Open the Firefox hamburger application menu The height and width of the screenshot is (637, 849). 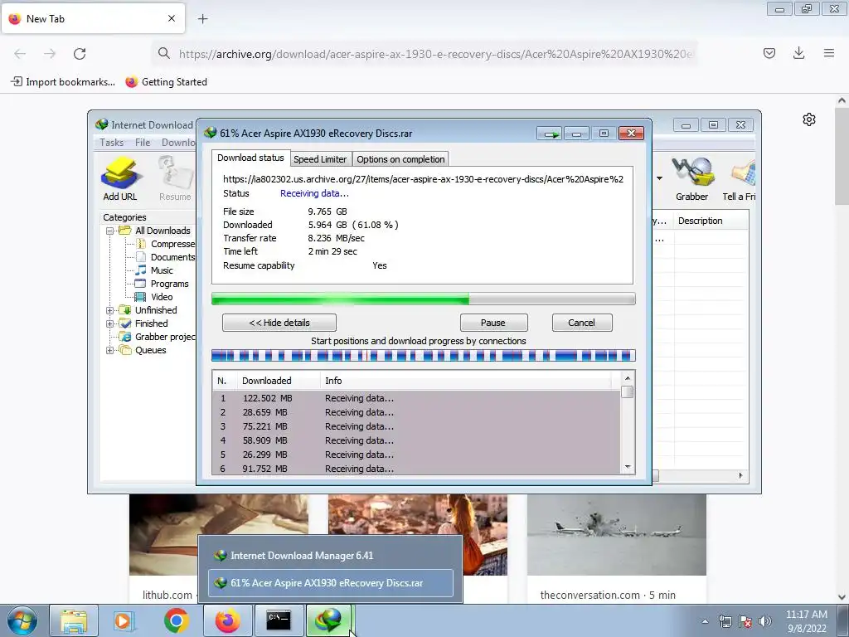coord(829,53)
